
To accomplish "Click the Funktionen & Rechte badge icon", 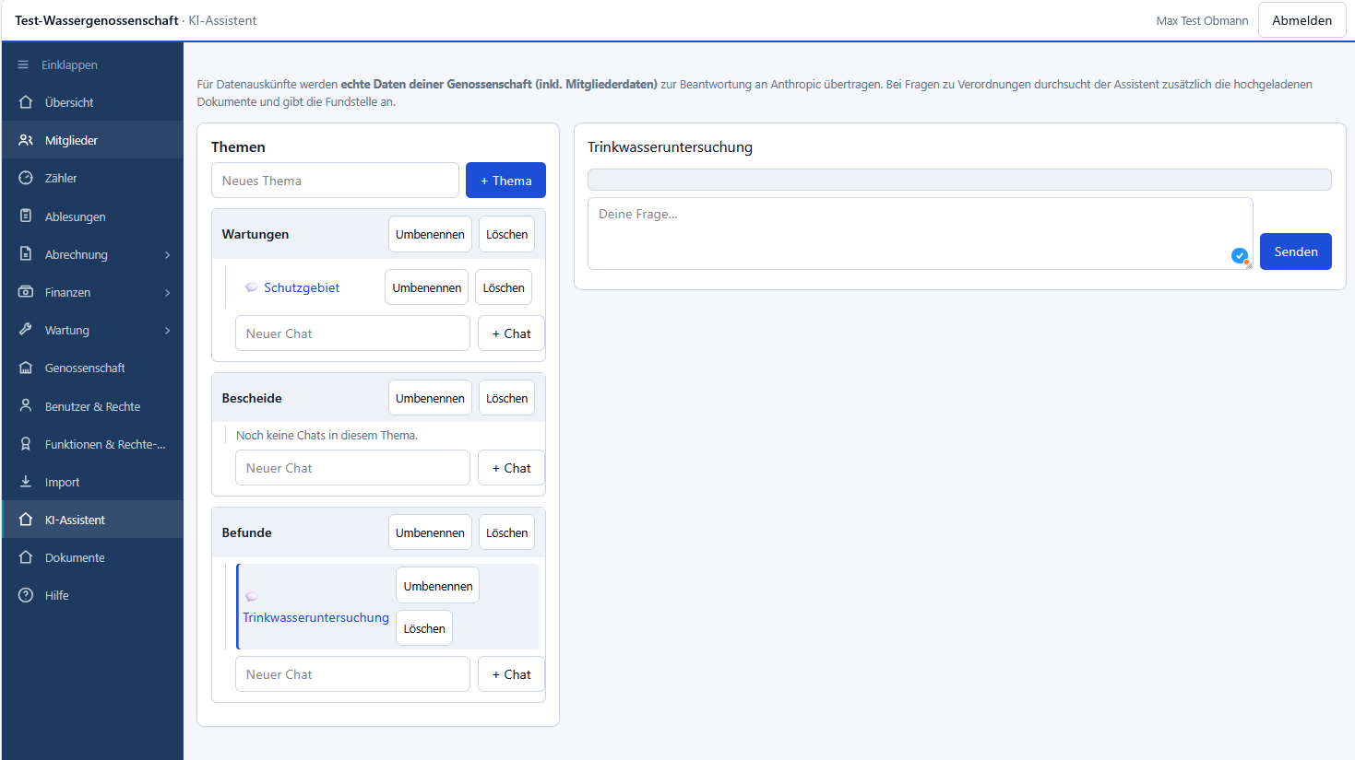I will tap(26, 444).
